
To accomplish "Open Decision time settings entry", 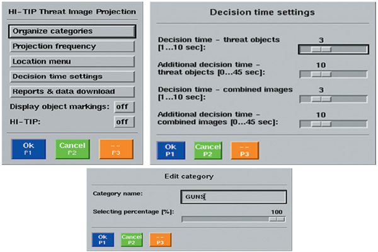I will point(72,77).
